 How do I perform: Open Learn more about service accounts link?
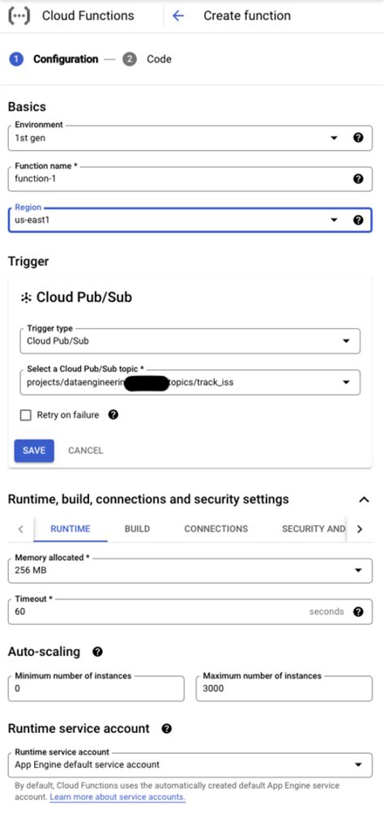117,796
